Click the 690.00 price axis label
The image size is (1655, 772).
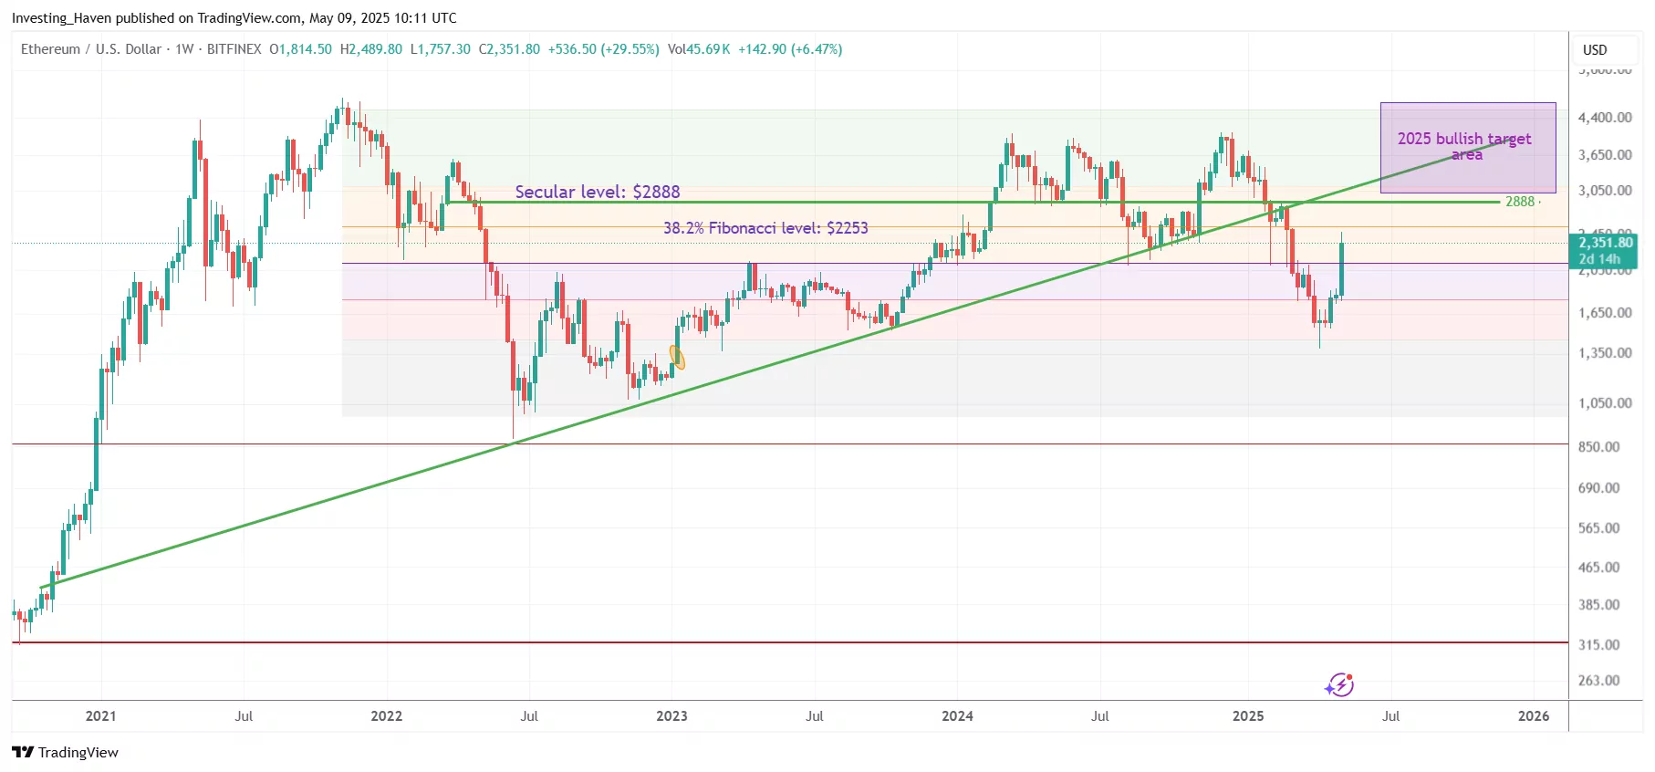coord(1598,488)
